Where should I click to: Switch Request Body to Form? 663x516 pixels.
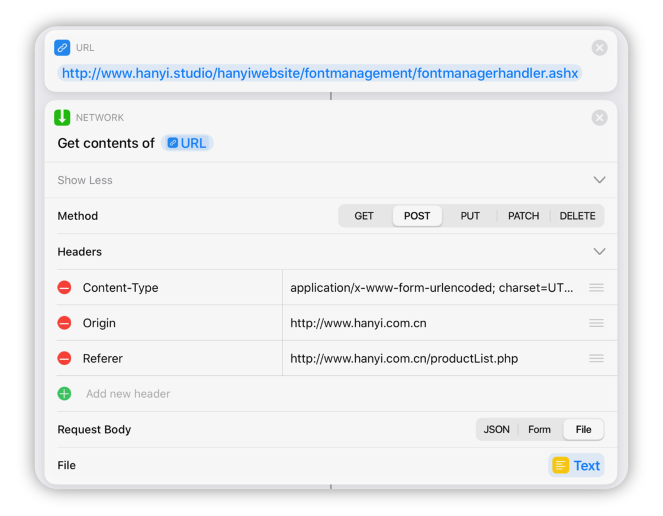pos(539,430)
